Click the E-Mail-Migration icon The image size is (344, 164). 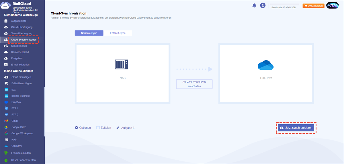tap(6, 65)
